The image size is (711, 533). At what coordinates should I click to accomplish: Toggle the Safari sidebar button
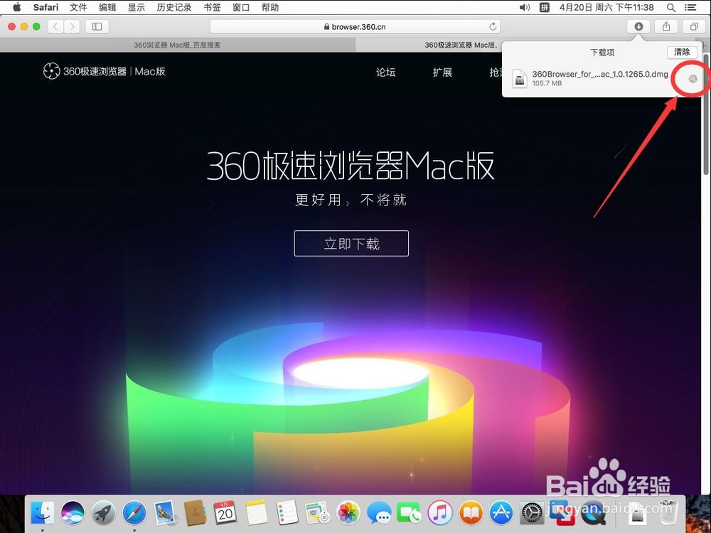97,26
